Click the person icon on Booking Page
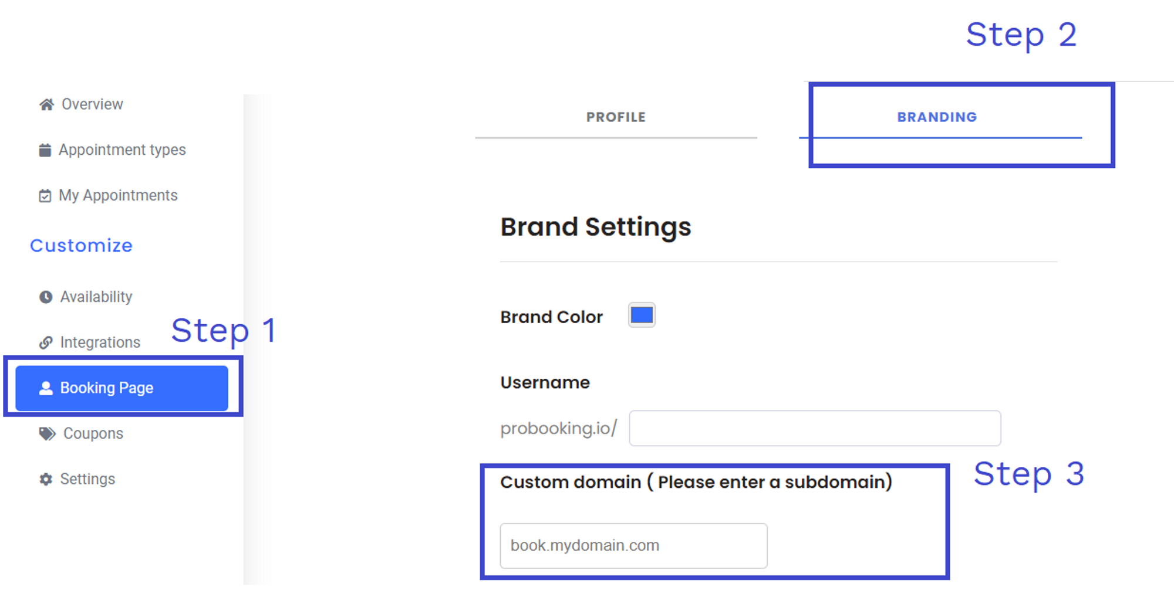This screenshot has width=1174, height=614. [x=46, y=388]
